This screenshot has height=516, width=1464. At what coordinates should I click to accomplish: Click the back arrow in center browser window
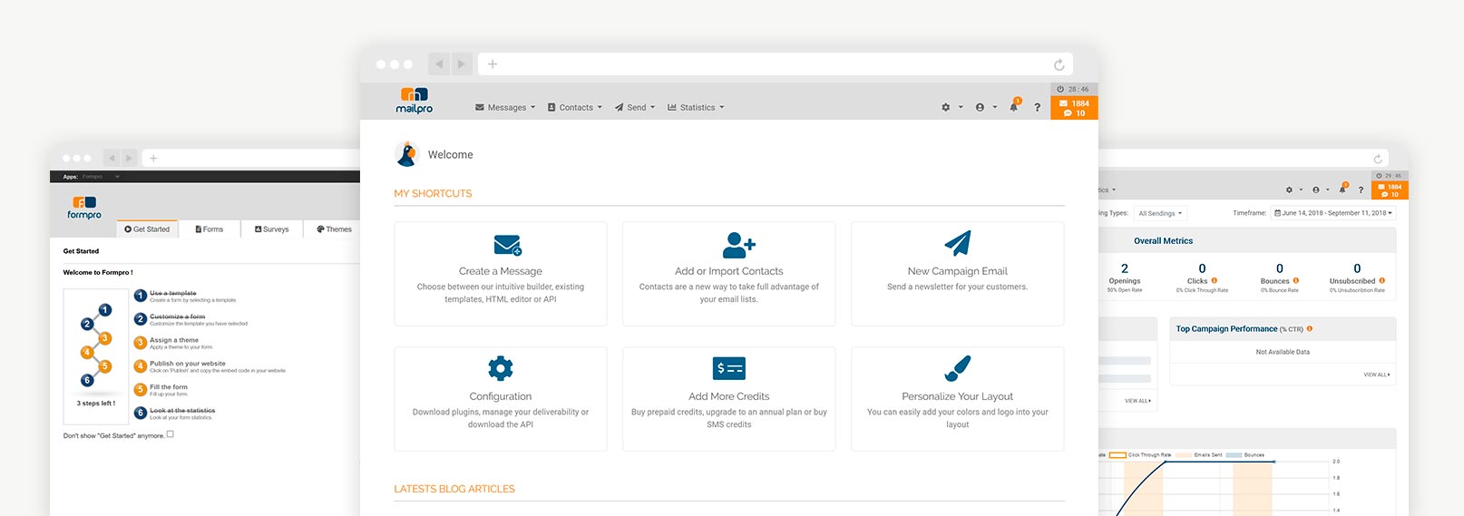pos(439,63)
